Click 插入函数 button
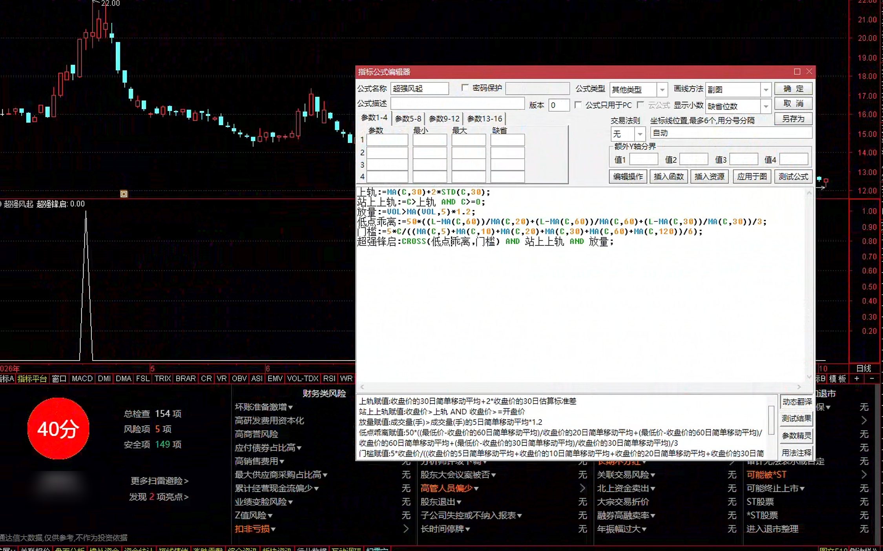The height and width of the screenshot is (551, 883). 669,176
